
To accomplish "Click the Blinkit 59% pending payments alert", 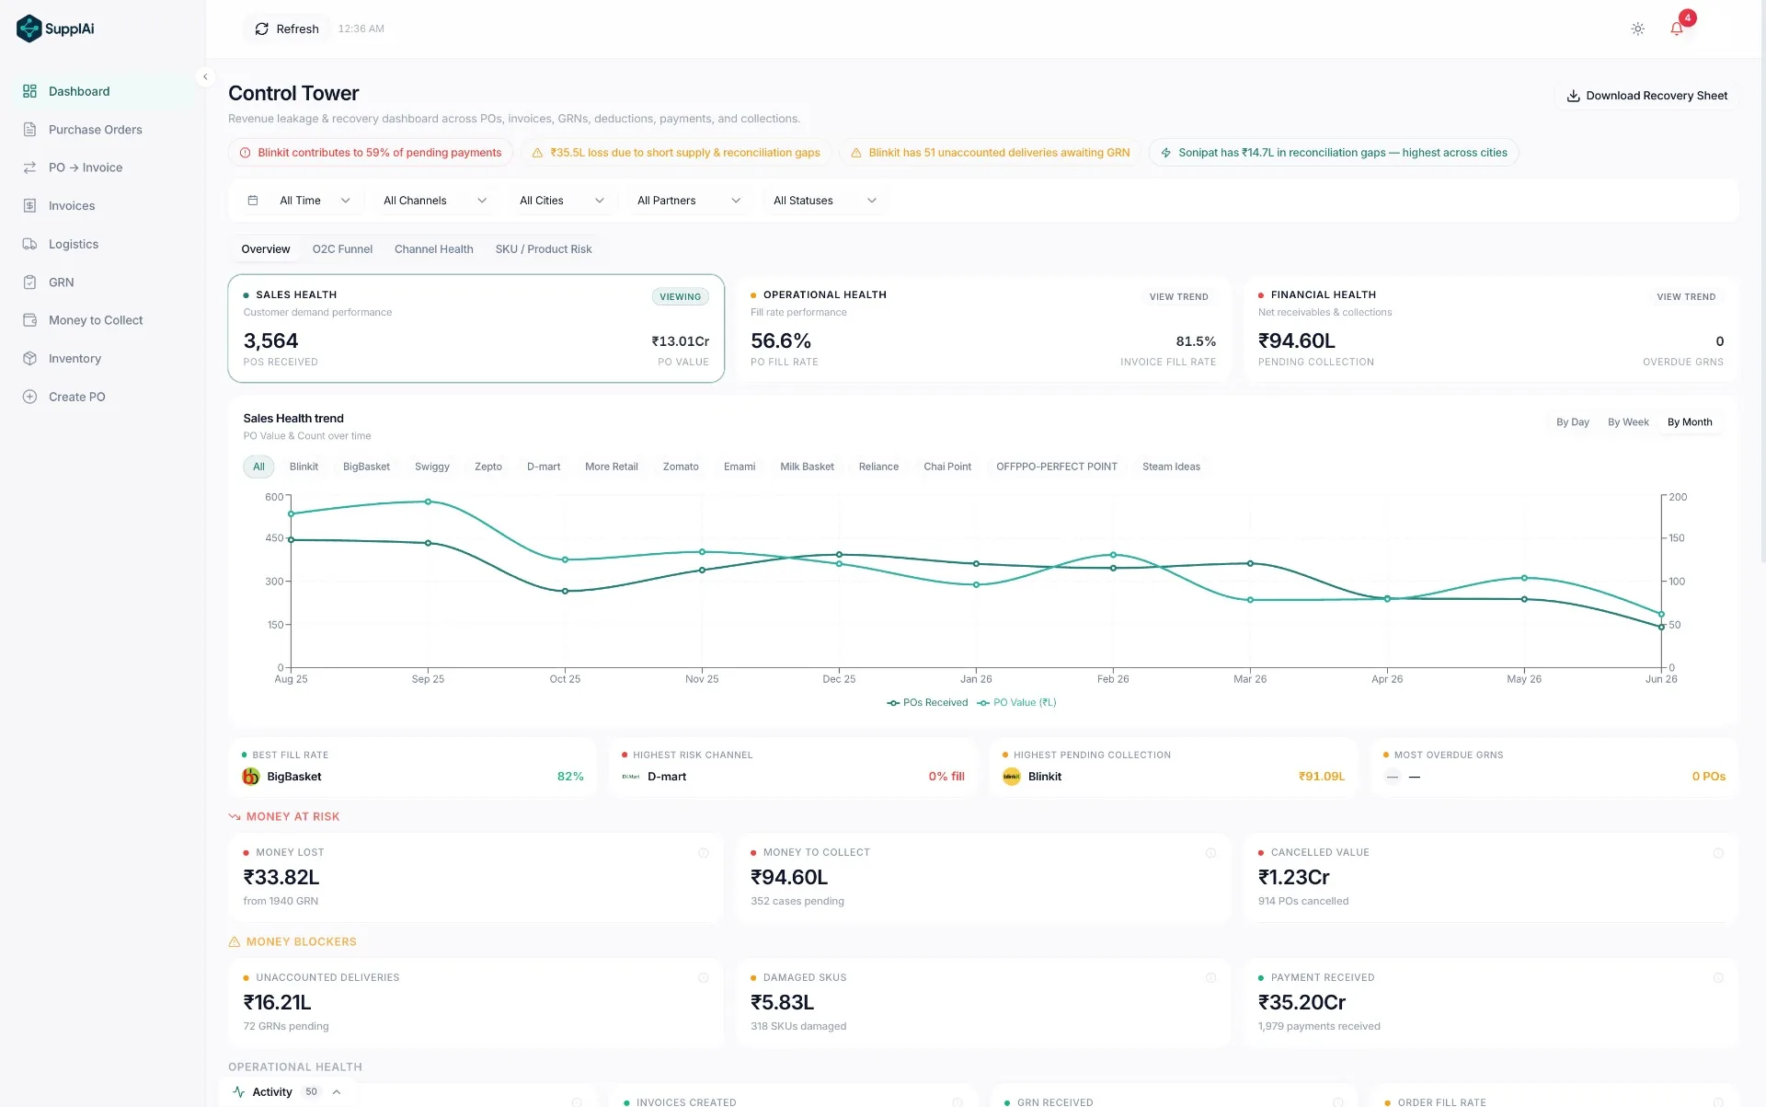I will pyautogui.click(x=371, y=153).
